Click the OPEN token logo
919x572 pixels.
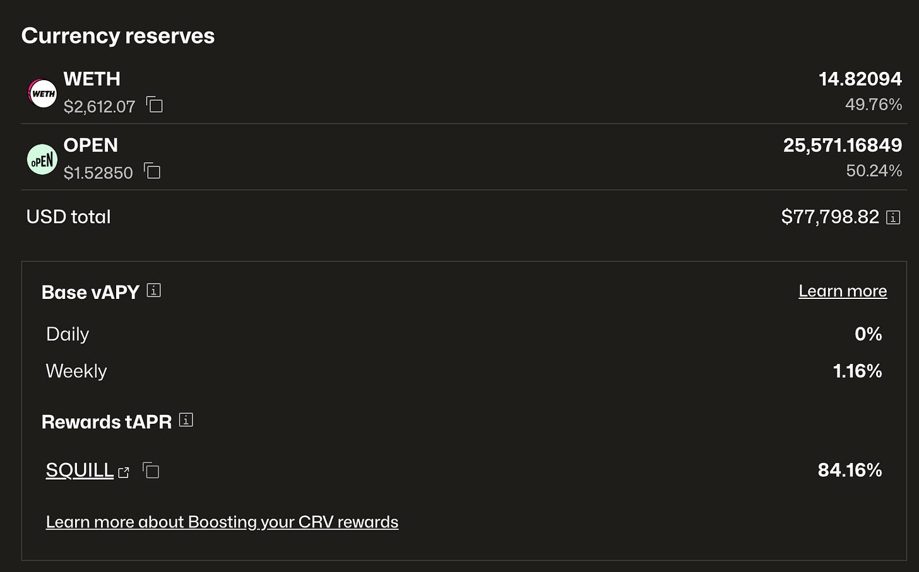click(x=42, y=160)
